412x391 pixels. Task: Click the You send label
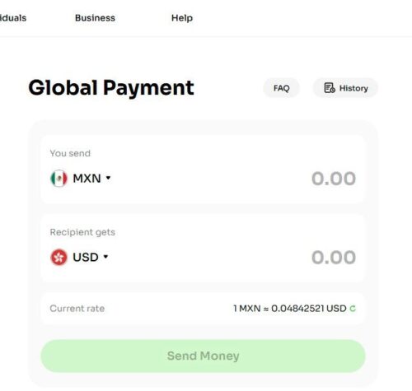click(x=70, y=153)
